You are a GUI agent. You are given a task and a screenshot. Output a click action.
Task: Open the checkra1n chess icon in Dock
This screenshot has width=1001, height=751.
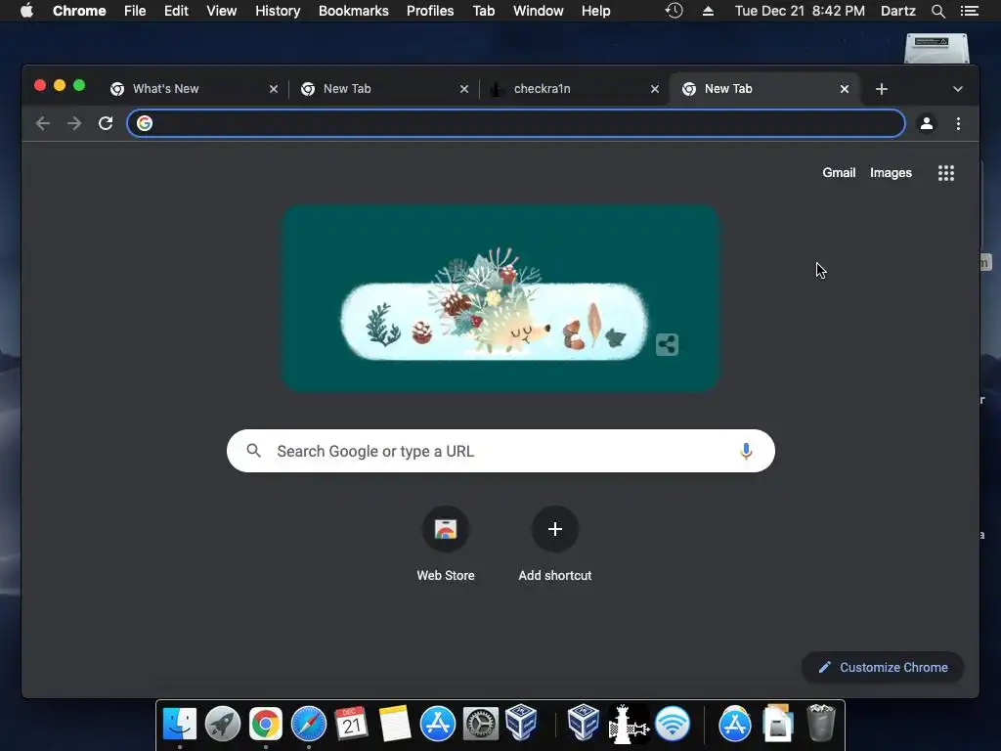(629, 724)
